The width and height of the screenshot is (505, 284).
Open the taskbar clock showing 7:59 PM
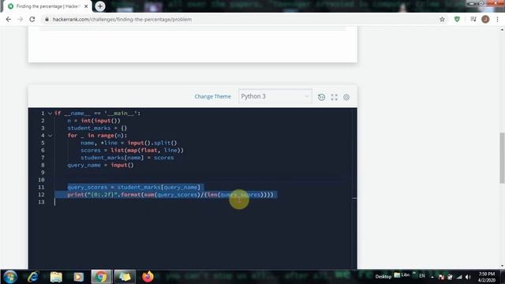(x=487, y=277)
